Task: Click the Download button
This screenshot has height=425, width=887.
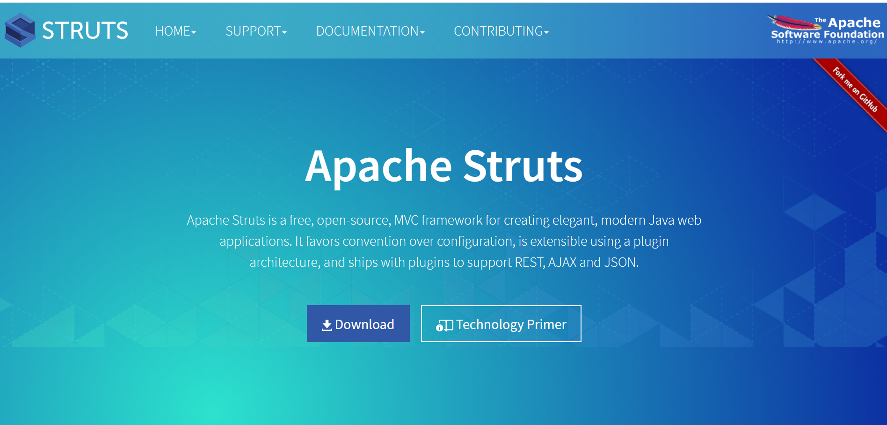Action: [x=358, y=324]
